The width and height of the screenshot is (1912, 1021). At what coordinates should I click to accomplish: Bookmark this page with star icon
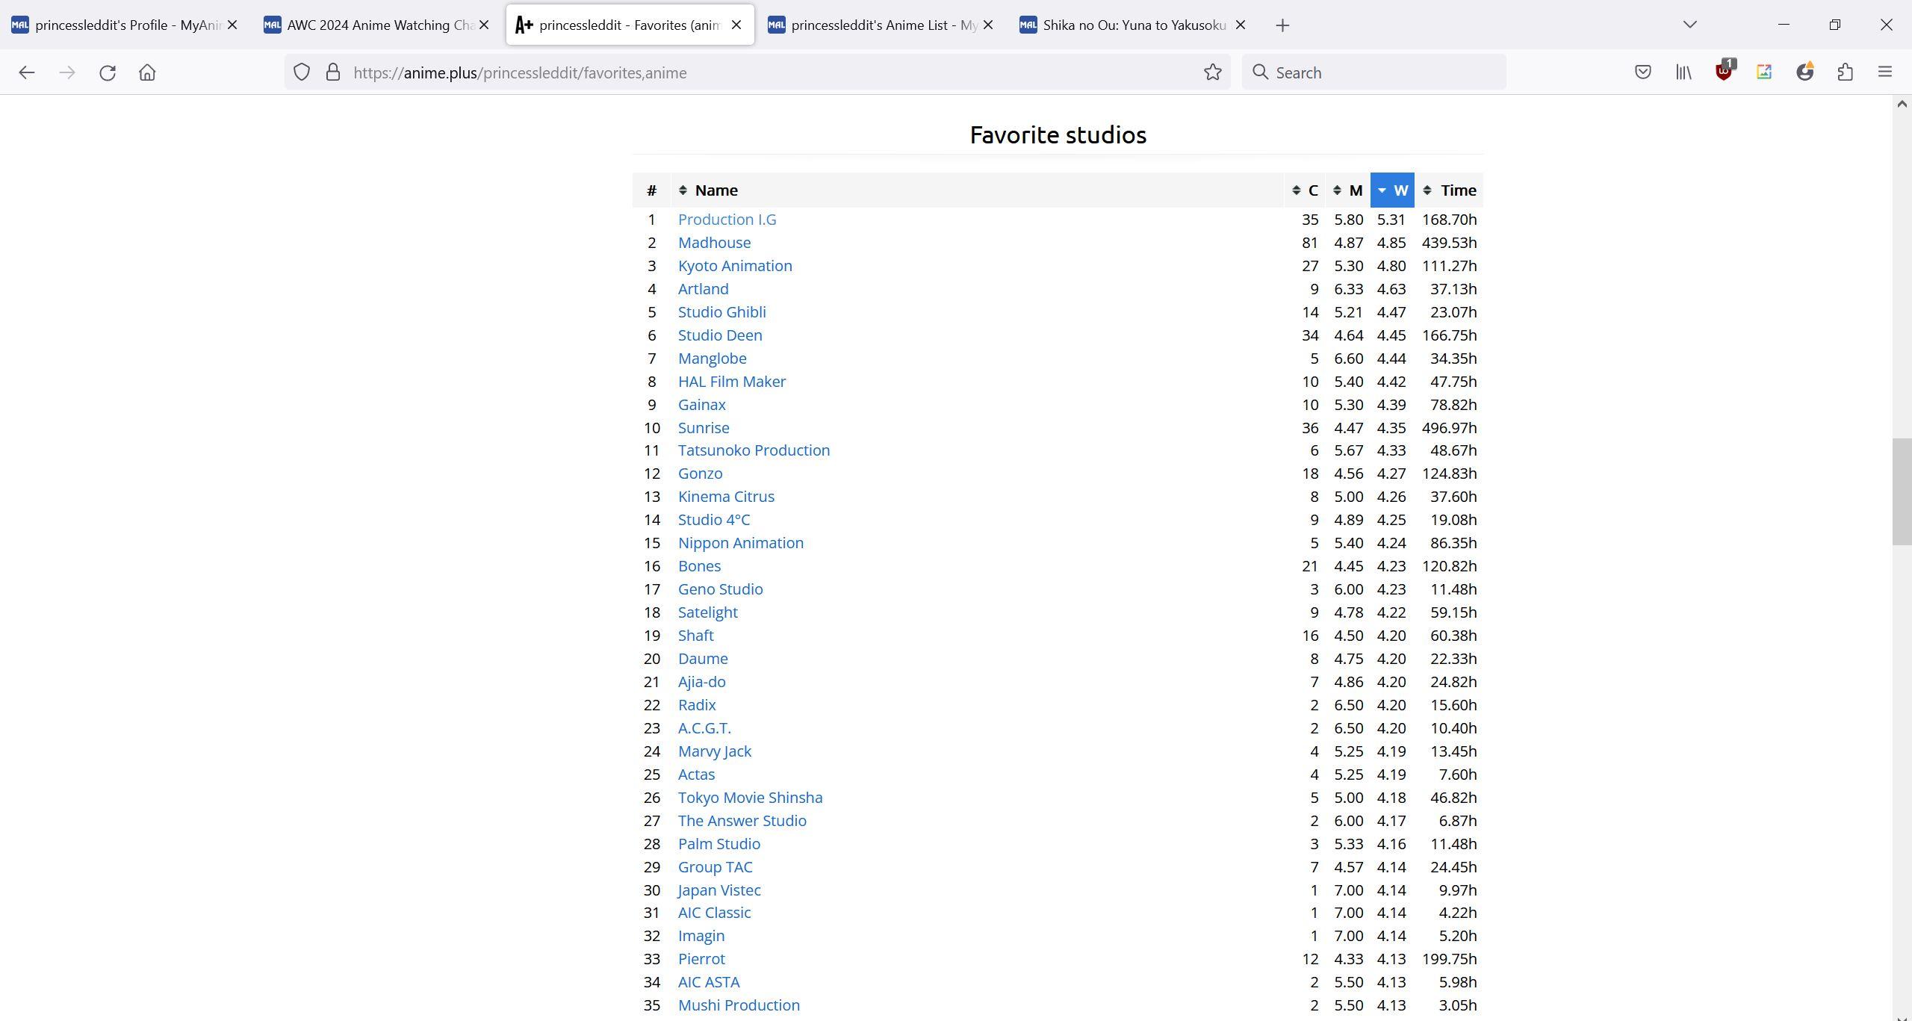1212,72
